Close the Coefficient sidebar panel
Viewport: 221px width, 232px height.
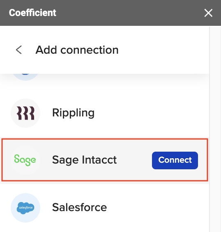[208, 13]
